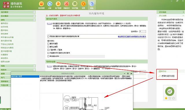185x110 pixels.
Task: Check the 建筑平面图 checkbox
Action: coord(48,43)
